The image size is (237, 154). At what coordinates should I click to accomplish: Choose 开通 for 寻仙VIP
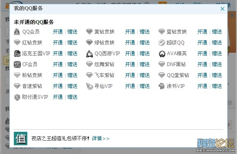pos(130,86)
